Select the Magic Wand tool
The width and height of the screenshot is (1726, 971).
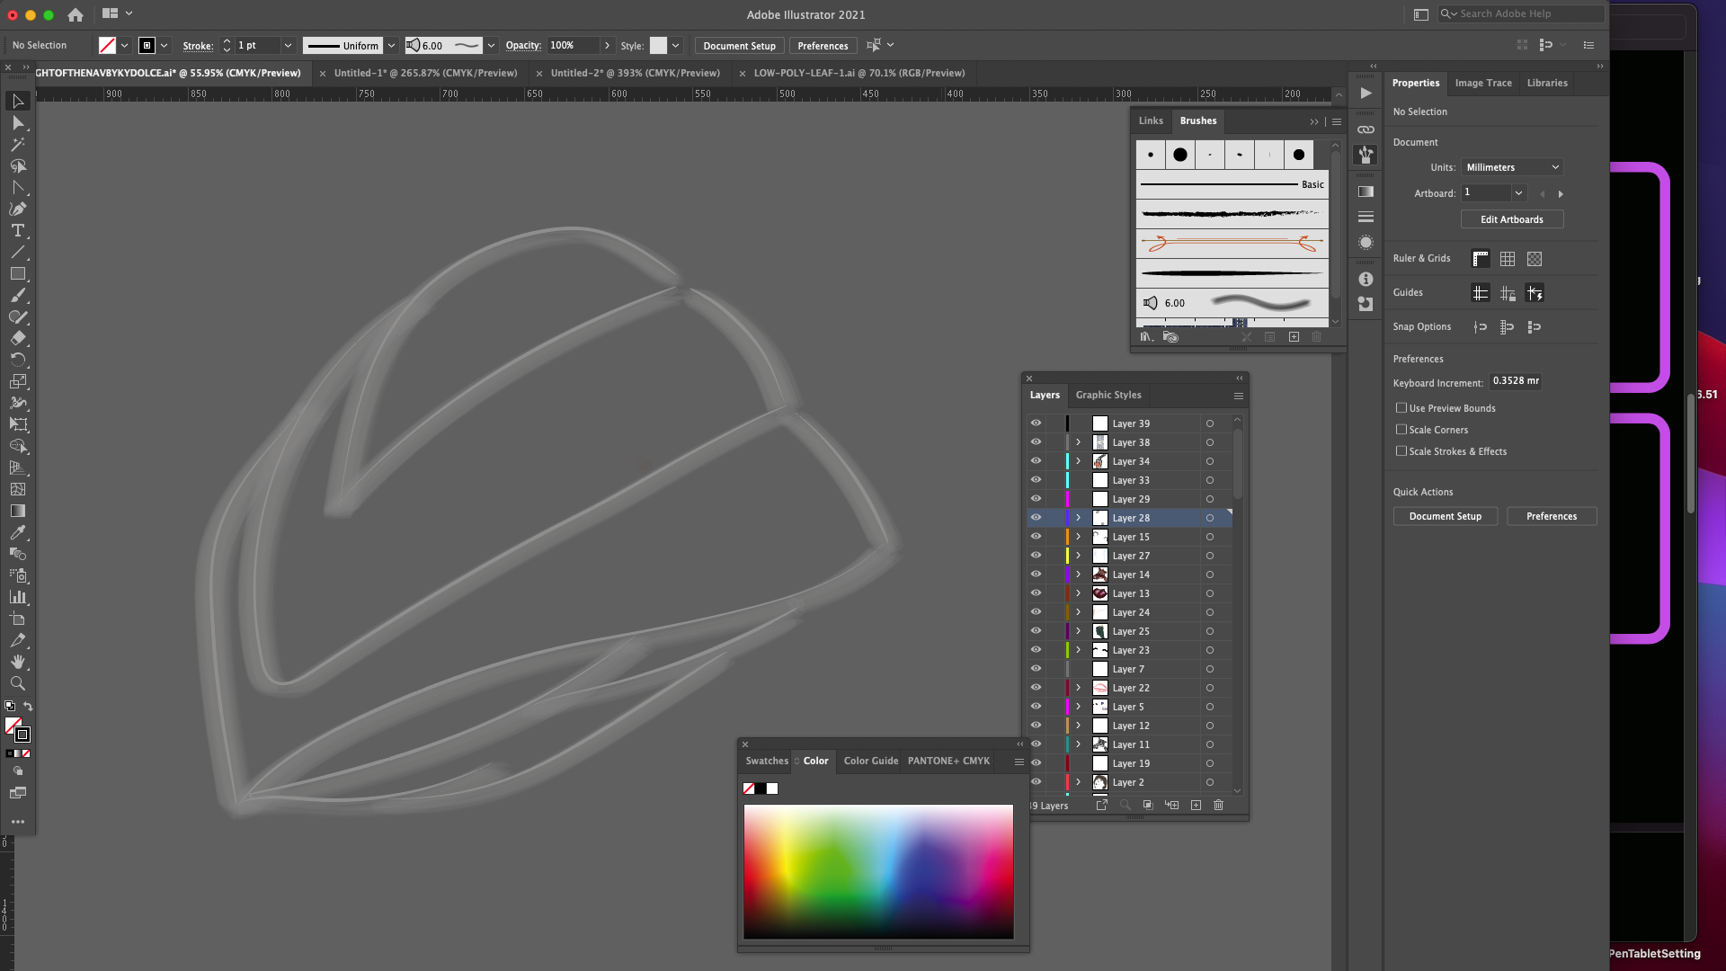pyautogui.click(x=17, y=144)
